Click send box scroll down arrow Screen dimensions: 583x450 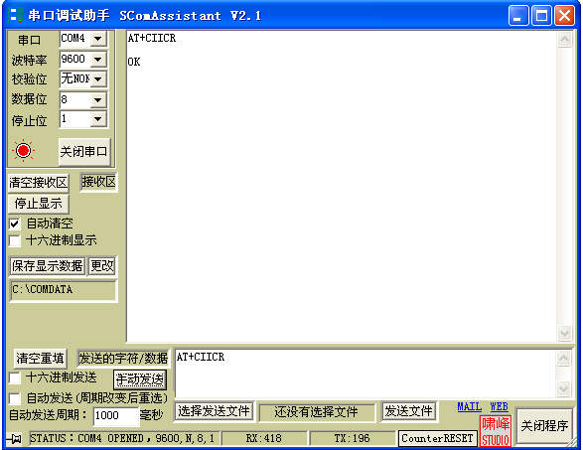[564, 388]
